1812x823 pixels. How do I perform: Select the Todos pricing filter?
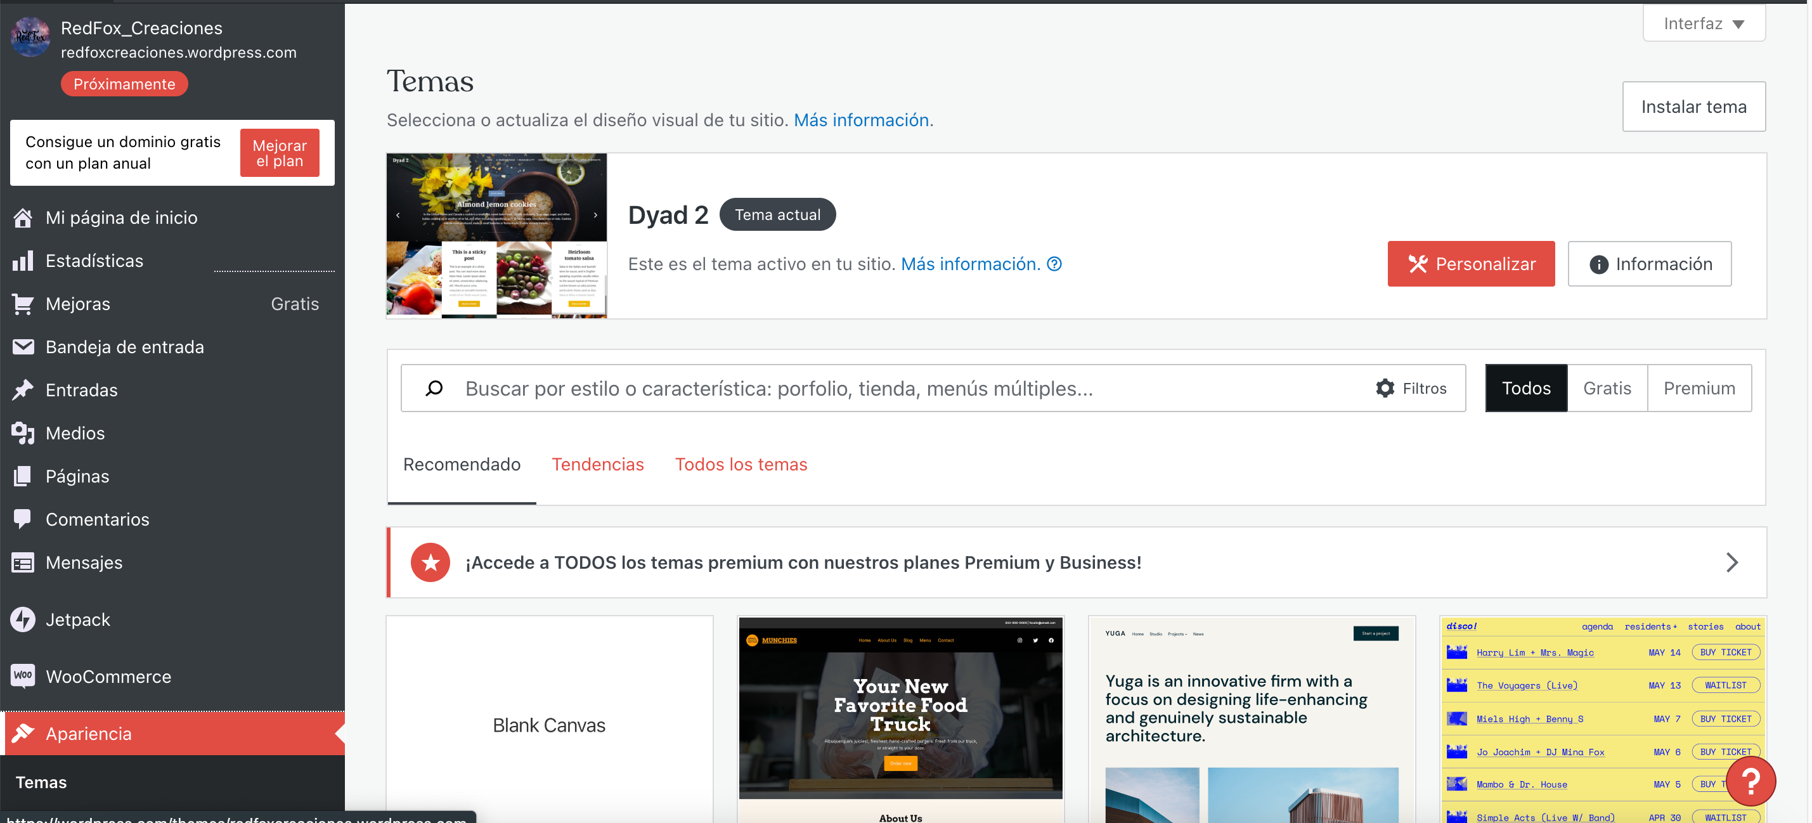[1525, 388]
